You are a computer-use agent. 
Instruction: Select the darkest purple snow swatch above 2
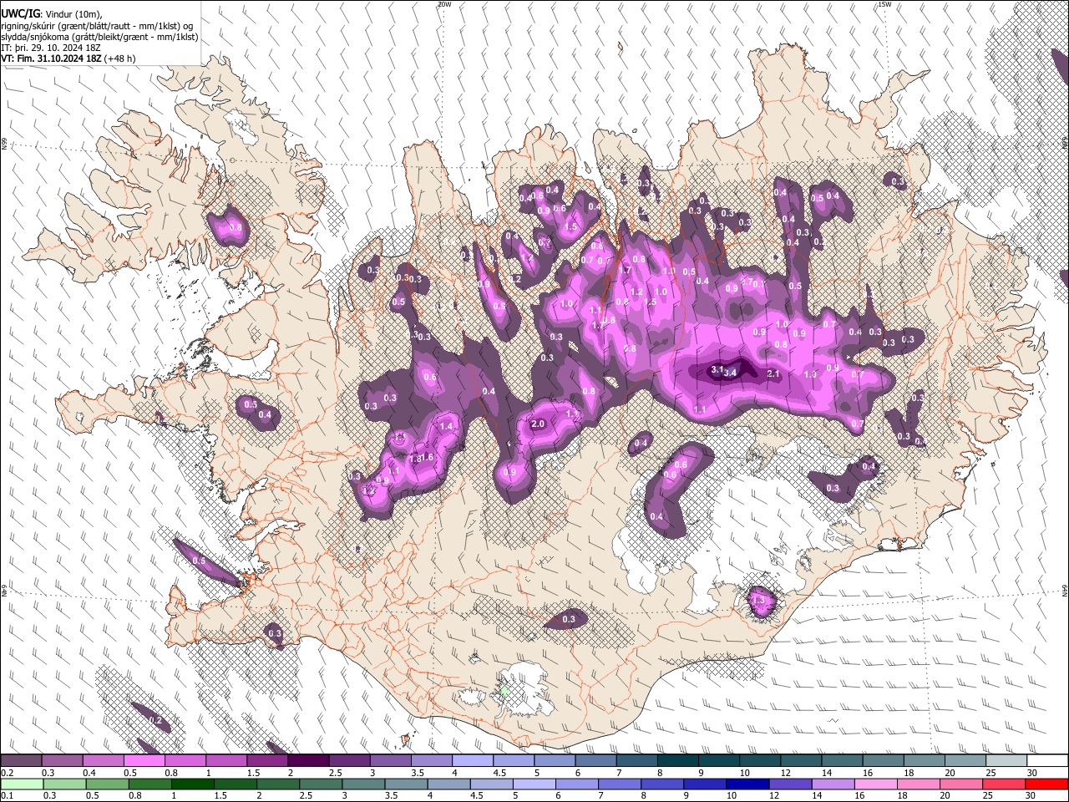pyautogui.click(x=308, y=761)
